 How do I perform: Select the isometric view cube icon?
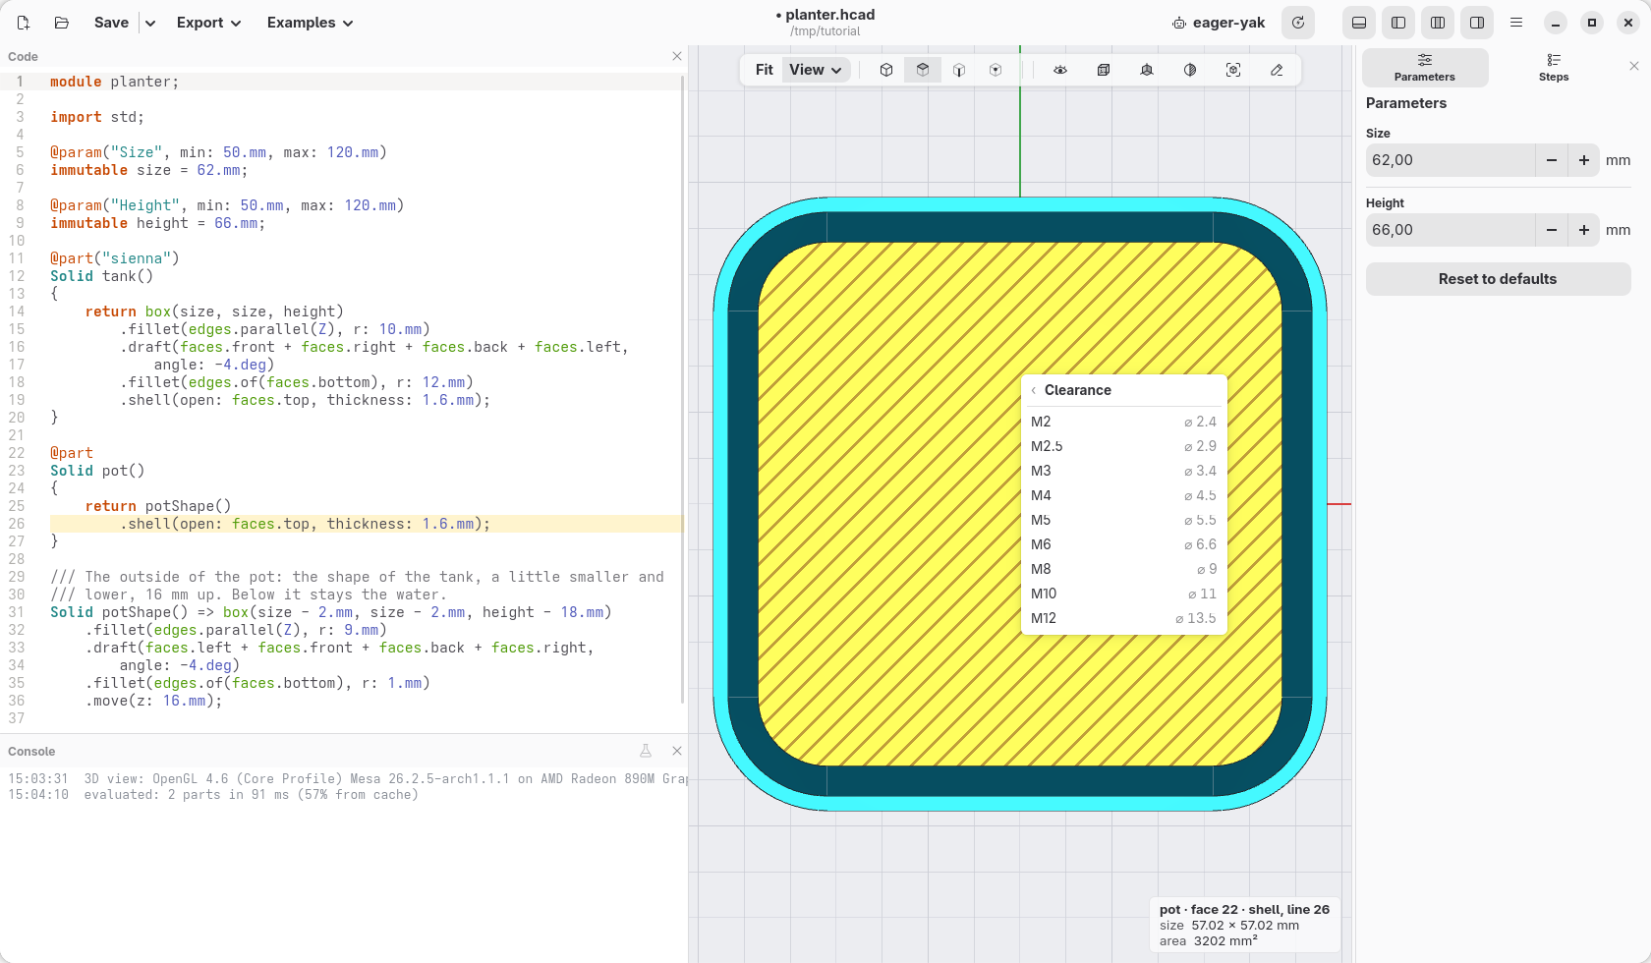tap(886, 70)
